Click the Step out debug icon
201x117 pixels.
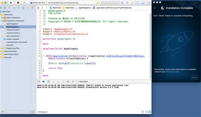tap(63, 82)
